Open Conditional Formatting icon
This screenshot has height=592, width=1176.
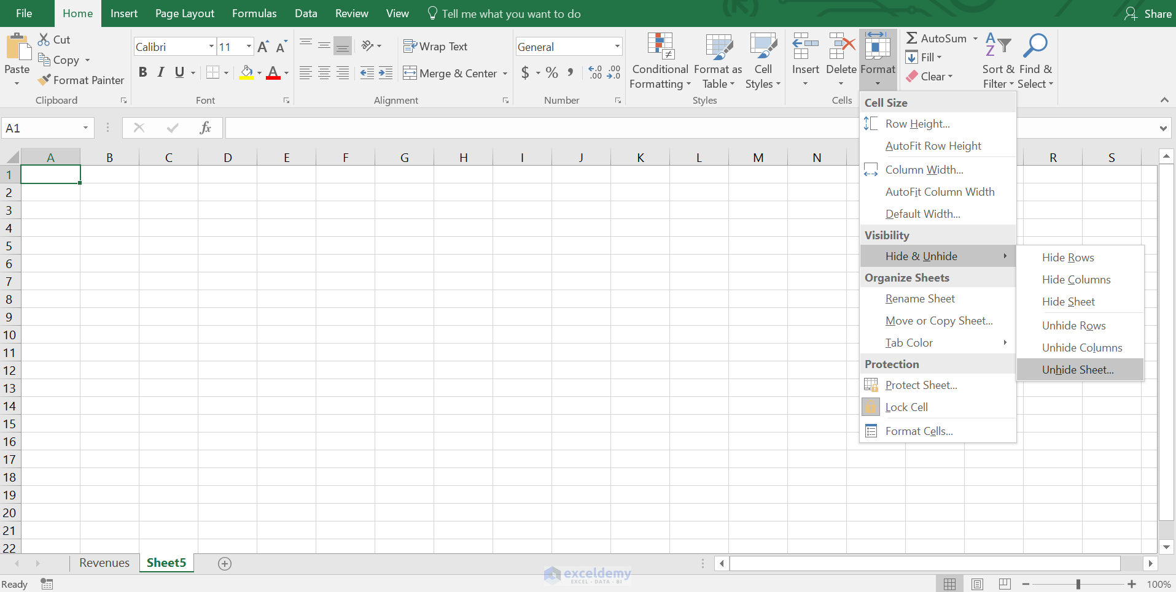[660, 47]
